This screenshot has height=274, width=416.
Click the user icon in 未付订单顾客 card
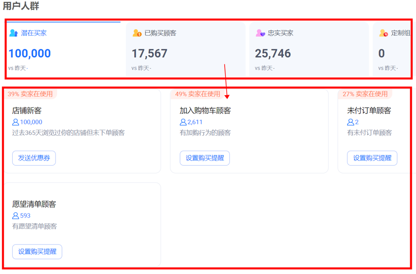pyautogui.click(x=351, y=122)
